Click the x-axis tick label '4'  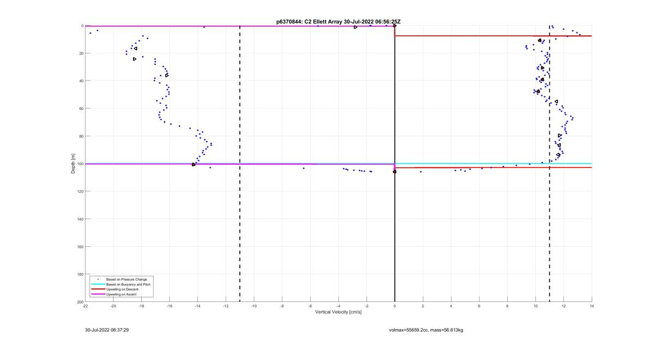click(451, 306)
